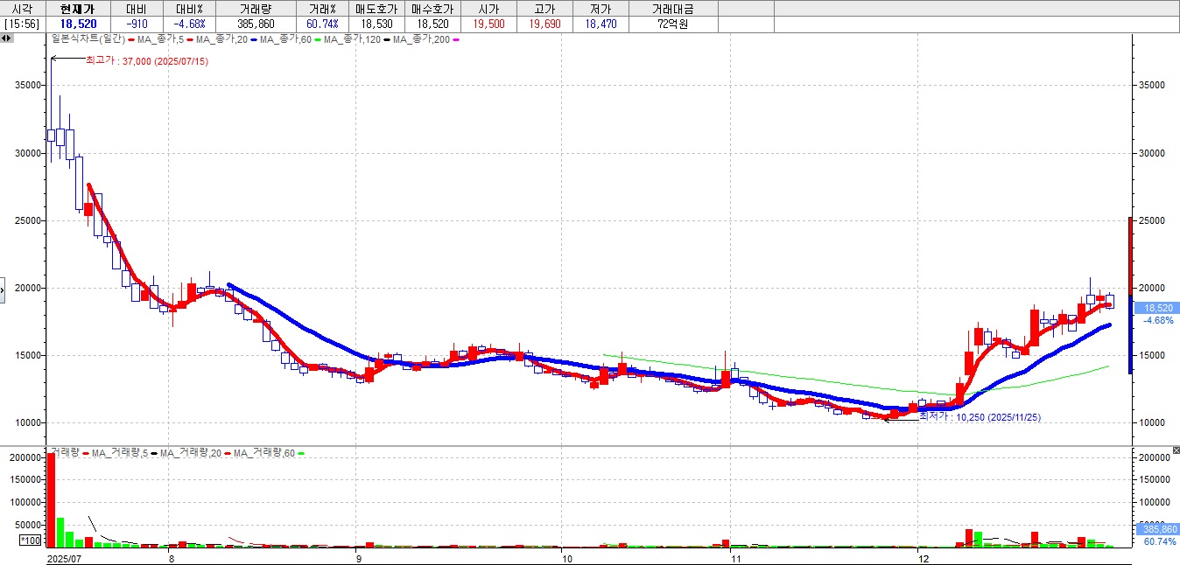This screenshot has height=565, width=1180.
Task: Click the 시각 column header
Action: click(22, 8)
